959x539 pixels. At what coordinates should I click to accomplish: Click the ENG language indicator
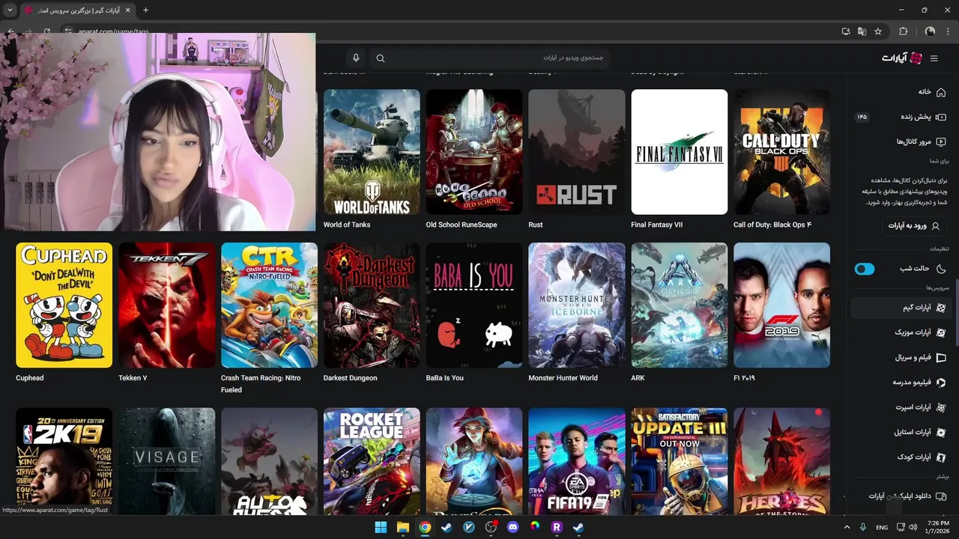tap(882, 528)
